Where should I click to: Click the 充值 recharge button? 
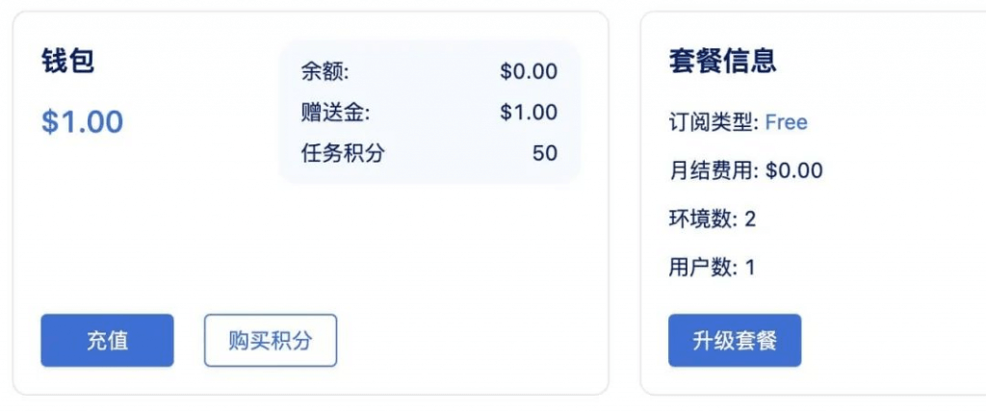coord(107,341)
